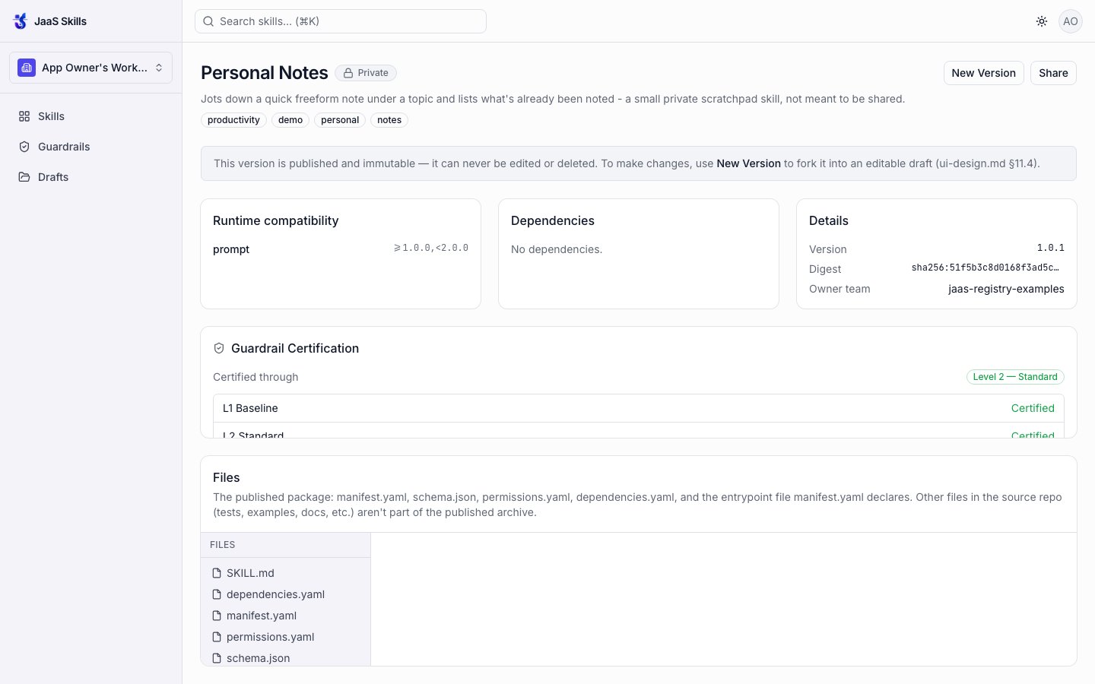The width and height of the screenshot is (1095, 684).
Task: Open the AO user avatar menu
Action: 1071,21
